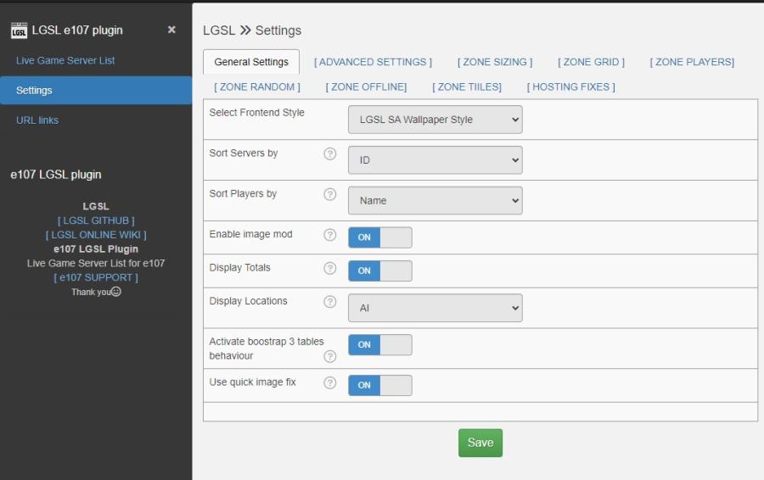Switch to the Advanced Settings tab
Screen dimensions: 764x480
click(x=374, y=62)
